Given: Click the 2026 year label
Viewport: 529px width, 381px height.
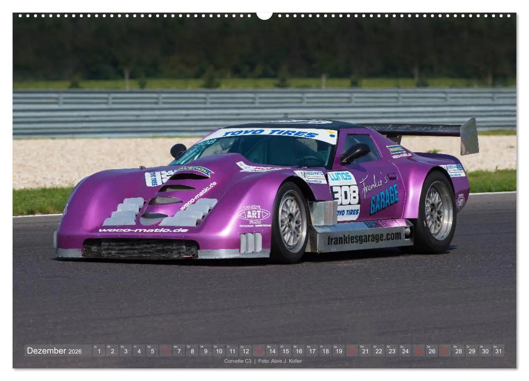Looking at the screenshot, I should 75,351.
